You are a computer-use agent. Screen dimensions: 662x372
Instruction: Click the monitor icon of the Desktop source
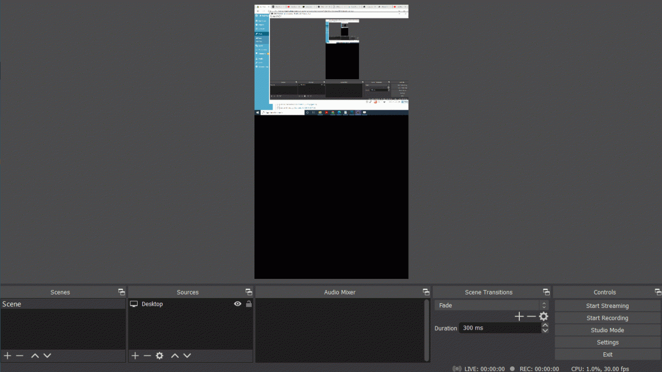(134, 304)
